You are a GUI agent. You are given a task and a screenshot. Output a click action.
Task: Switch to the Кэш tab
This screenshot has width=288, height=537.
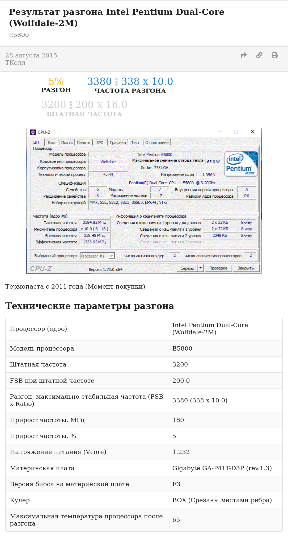tap(52, 143)
